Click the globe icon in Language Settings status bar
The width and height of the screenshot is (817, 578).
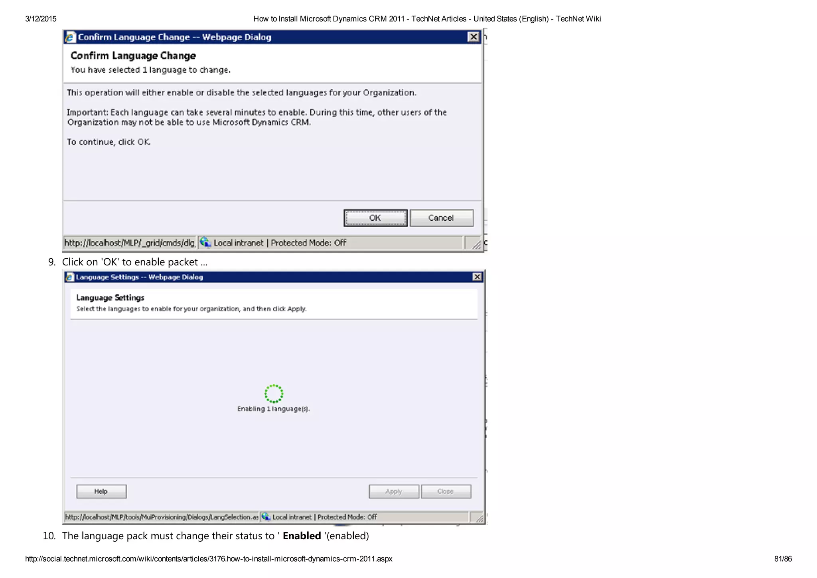[266, 517]
